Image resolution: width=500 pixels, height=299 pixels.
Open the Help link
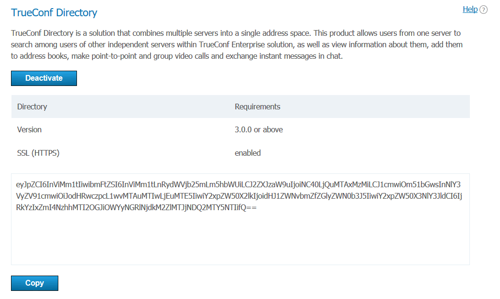pos(470,9)
